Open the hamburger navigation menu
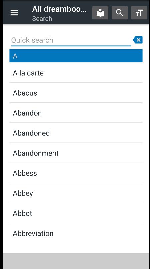The height and width of the screenshot is (269, 150). (x=14, y=13)
